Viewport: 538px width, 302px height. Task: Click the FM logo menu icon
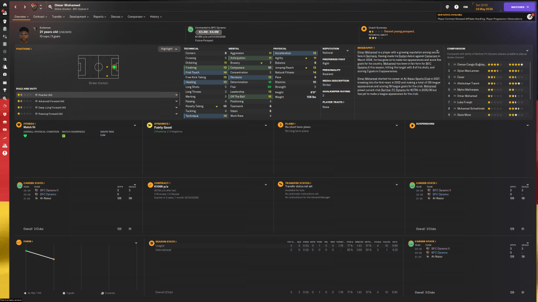[x=465, y=7]
